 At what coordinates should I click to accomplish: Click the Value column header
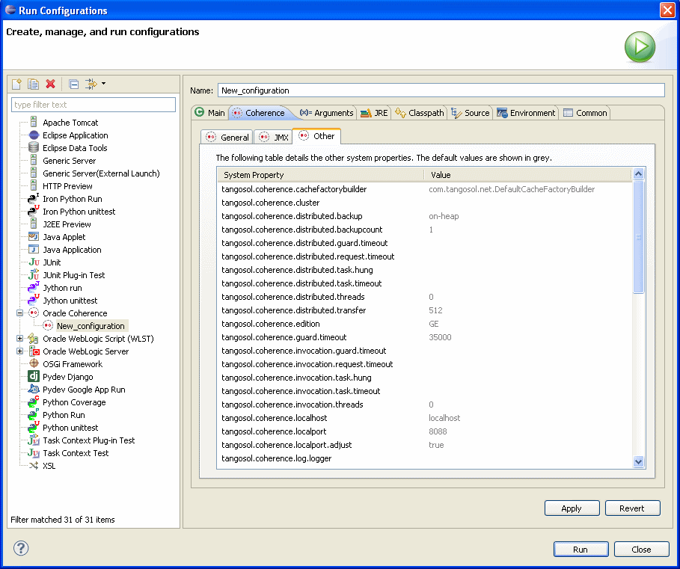tap(527, 175)
